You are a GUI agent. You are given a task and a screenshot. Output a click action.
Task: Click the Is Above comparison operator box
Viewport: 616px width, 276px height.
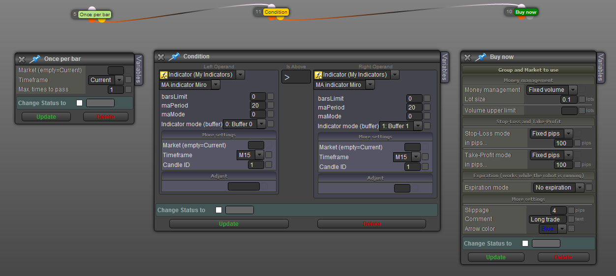(x=296, y=77)
